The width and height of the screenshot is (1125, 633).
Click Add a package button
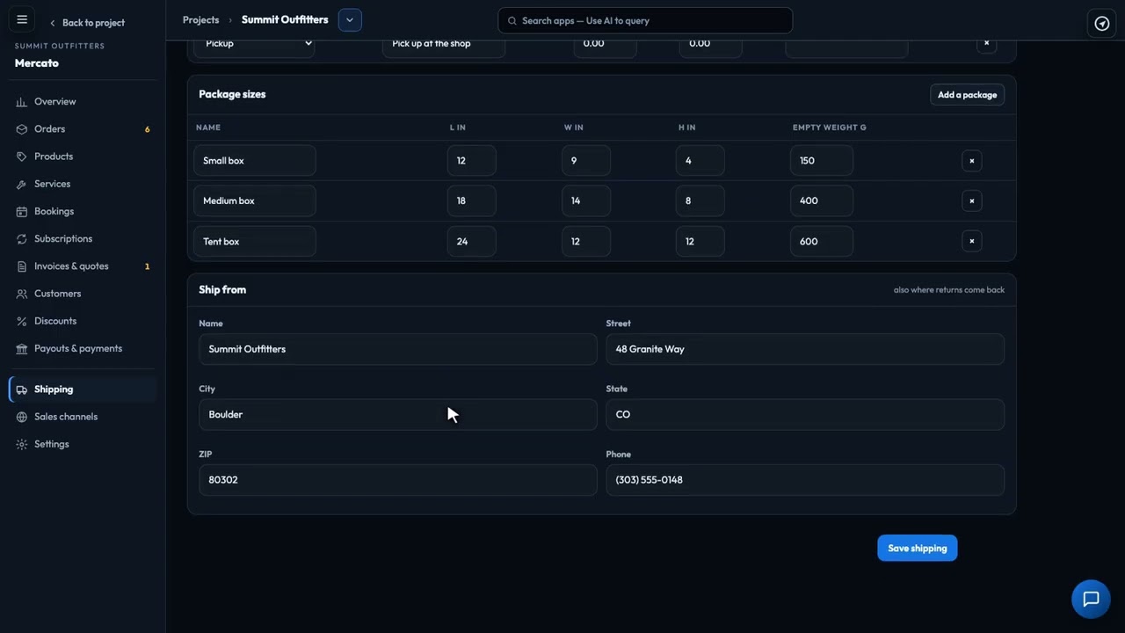[x=967, y=95]
